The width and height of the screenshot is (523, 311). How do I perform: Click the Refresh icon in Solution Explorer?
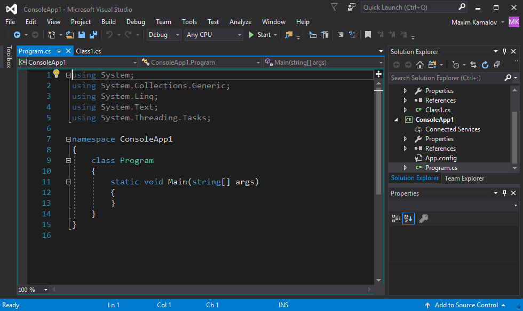click(485, 65)
